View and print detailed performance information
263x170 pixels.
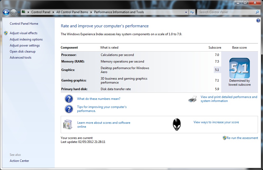229,99
